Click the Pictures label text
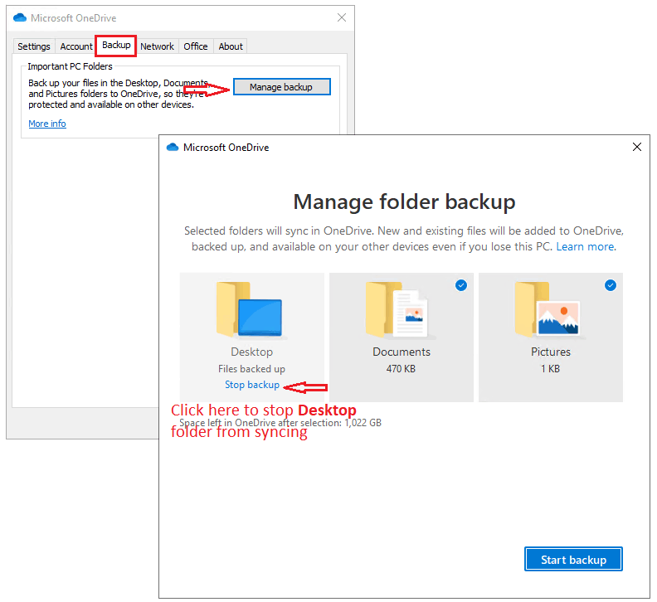The height and width of the screenshot is (602, 657). (x=551, y=352)
